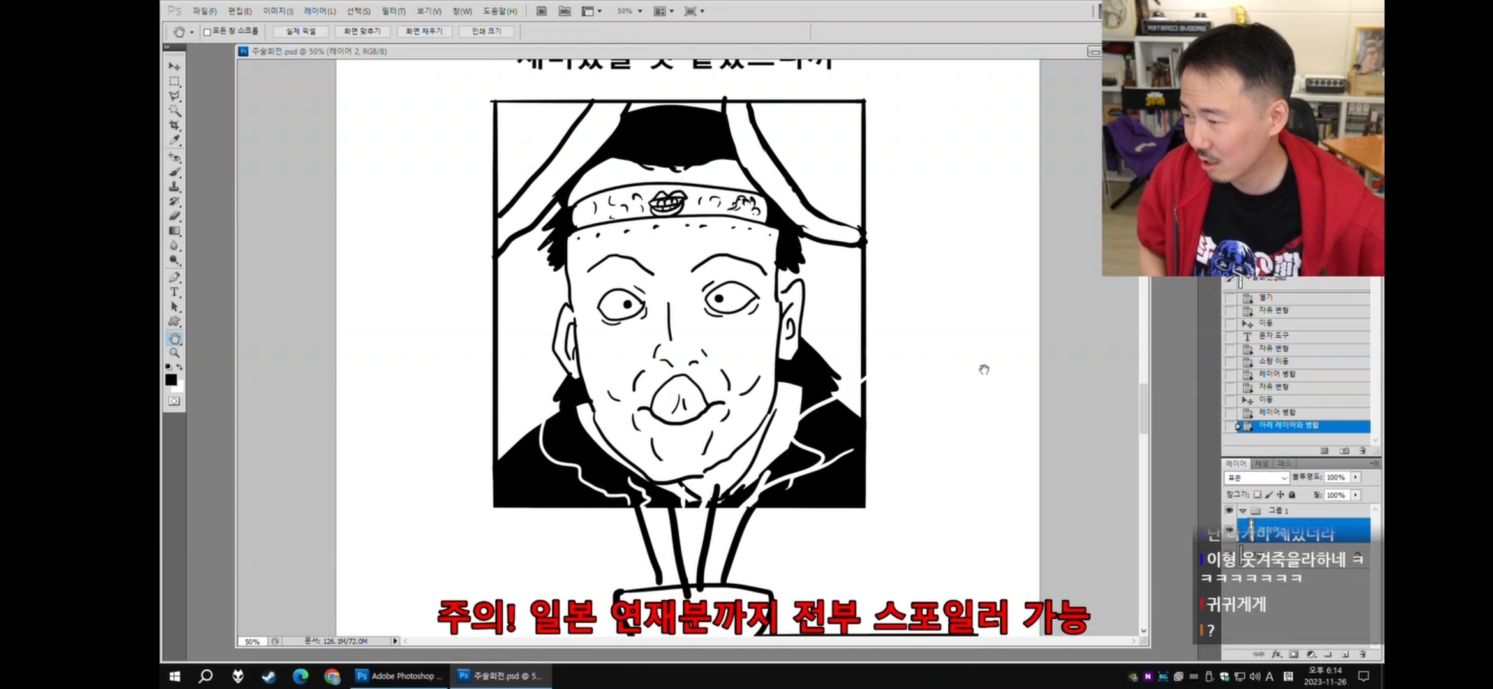Screen dimensions: 1493x689
Task: Collapse the 그룹 1 group
Action: pyautogui.click(x=1242, y=510)
